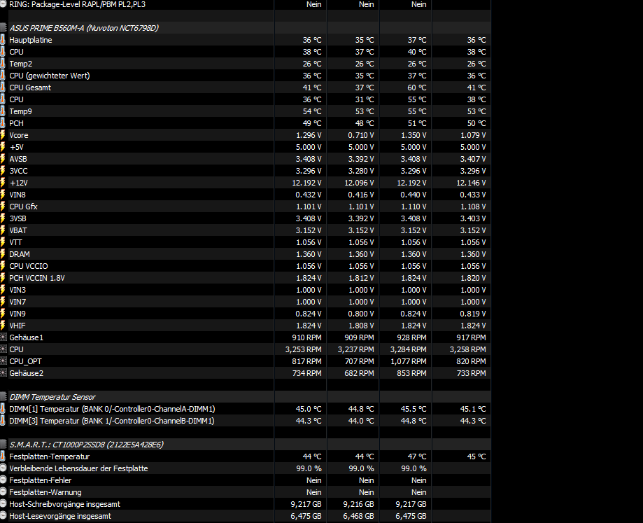This screenshot has height=523, width=643.
Task: Select the Vcore label
Action: coord(19,135)
